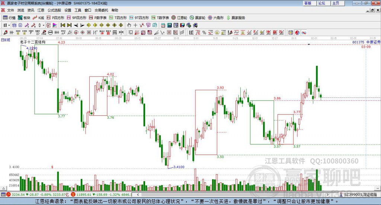The image size is (381, 205).
Task: Click the Shanghai index 3234.54 status
Action: pyautogui.click(x=18, y=195)
